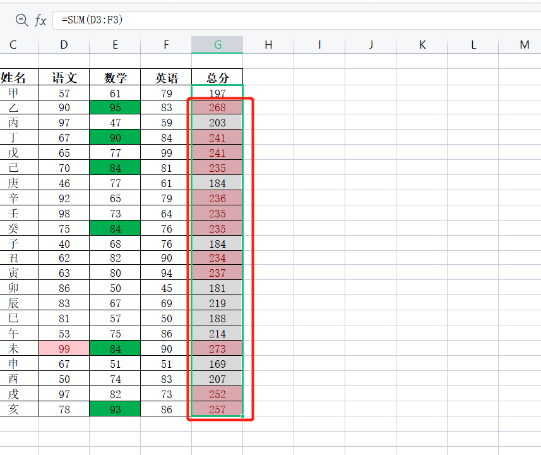Select column header J
This screenshot has width=541, height=455.
pos(371,45)
